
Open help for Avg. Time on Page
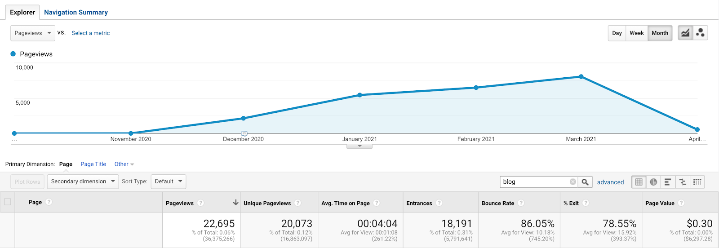click(377, 203)
